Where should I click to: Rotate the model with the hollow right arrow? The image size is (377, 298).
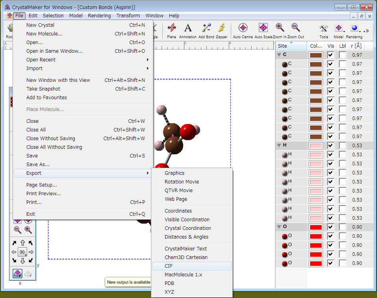[31, 252]
